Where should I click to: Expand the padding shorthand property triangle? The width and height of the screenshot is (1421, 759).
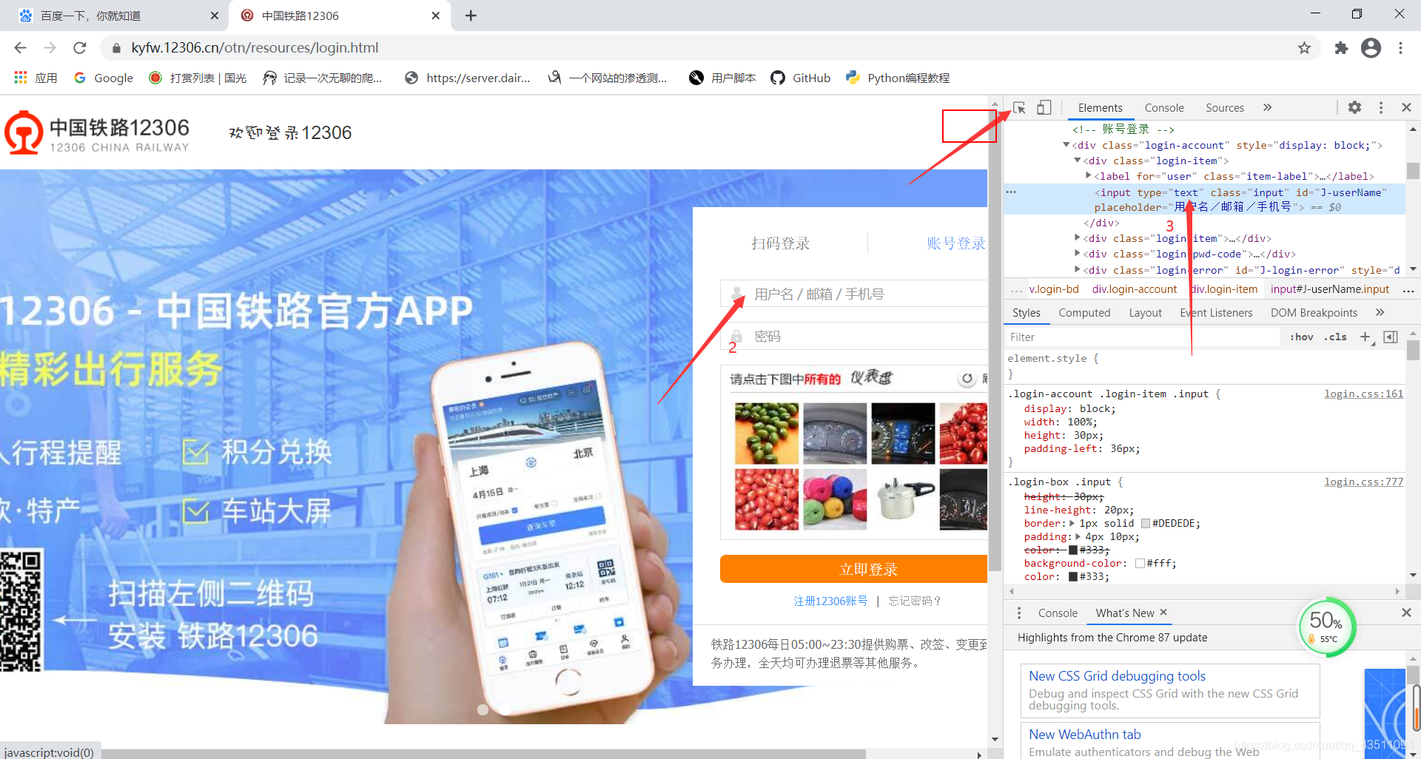point(1078,536)
